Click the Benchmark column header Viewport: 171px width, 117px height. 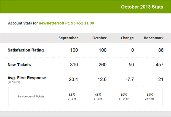pyautogui.click(x=154, y=38)
